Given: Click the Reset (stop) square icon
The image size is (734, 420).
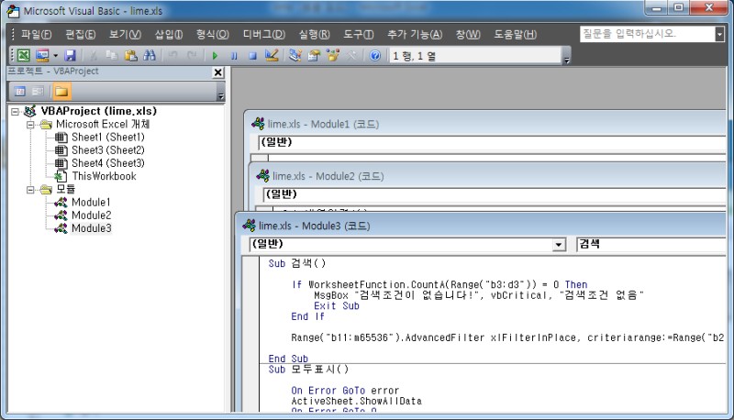Looking at the screenshot, I should point(253,56).
